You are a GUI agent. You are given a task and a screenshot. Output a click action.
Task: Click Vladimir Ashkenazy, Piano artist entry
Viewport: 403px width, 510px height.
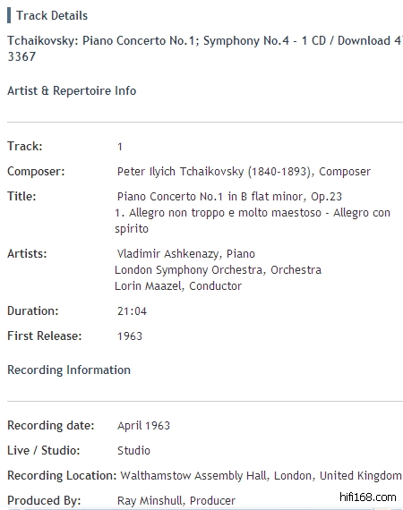coord(186,254)
